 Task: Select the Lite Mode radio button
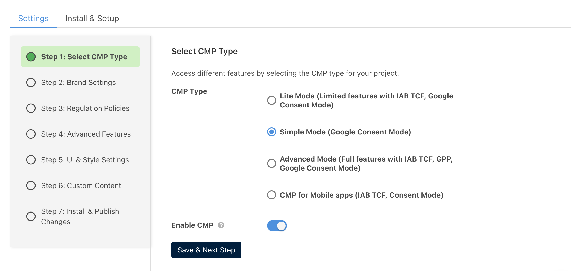coord(271,100)
